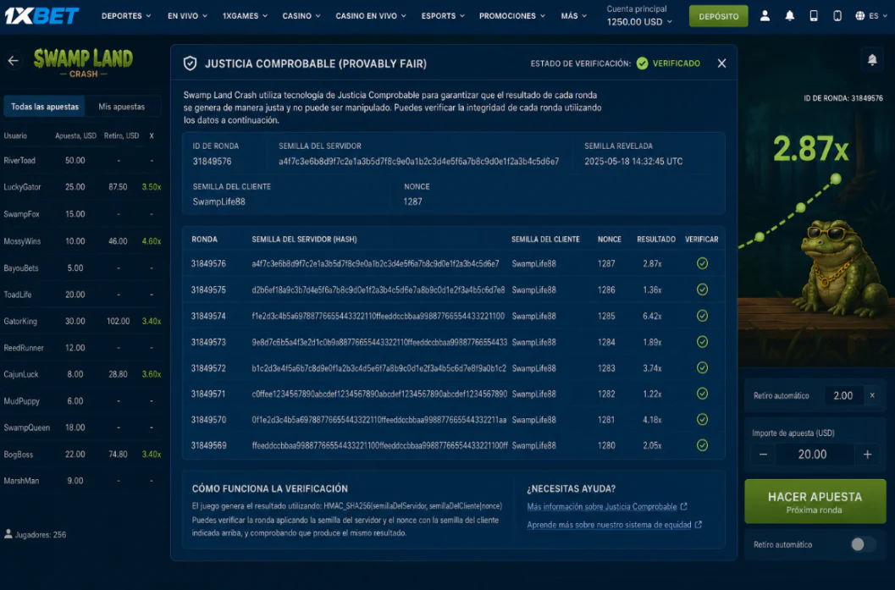
Task: Switch to Mis apuestas tab
Action: 122,107
